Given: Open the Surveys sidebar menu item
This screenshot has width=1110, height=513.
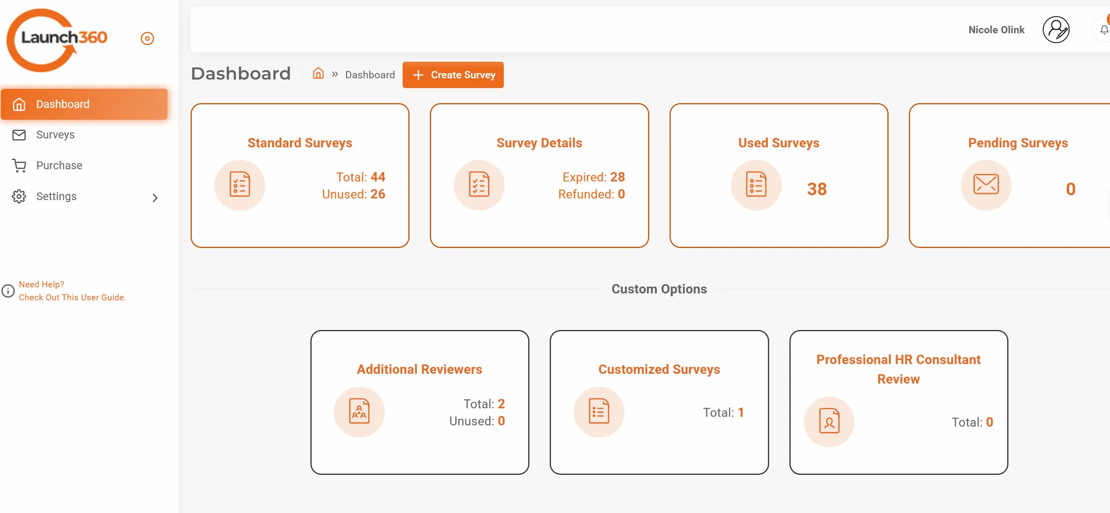Looking at the screenshot, I should 84,135.
